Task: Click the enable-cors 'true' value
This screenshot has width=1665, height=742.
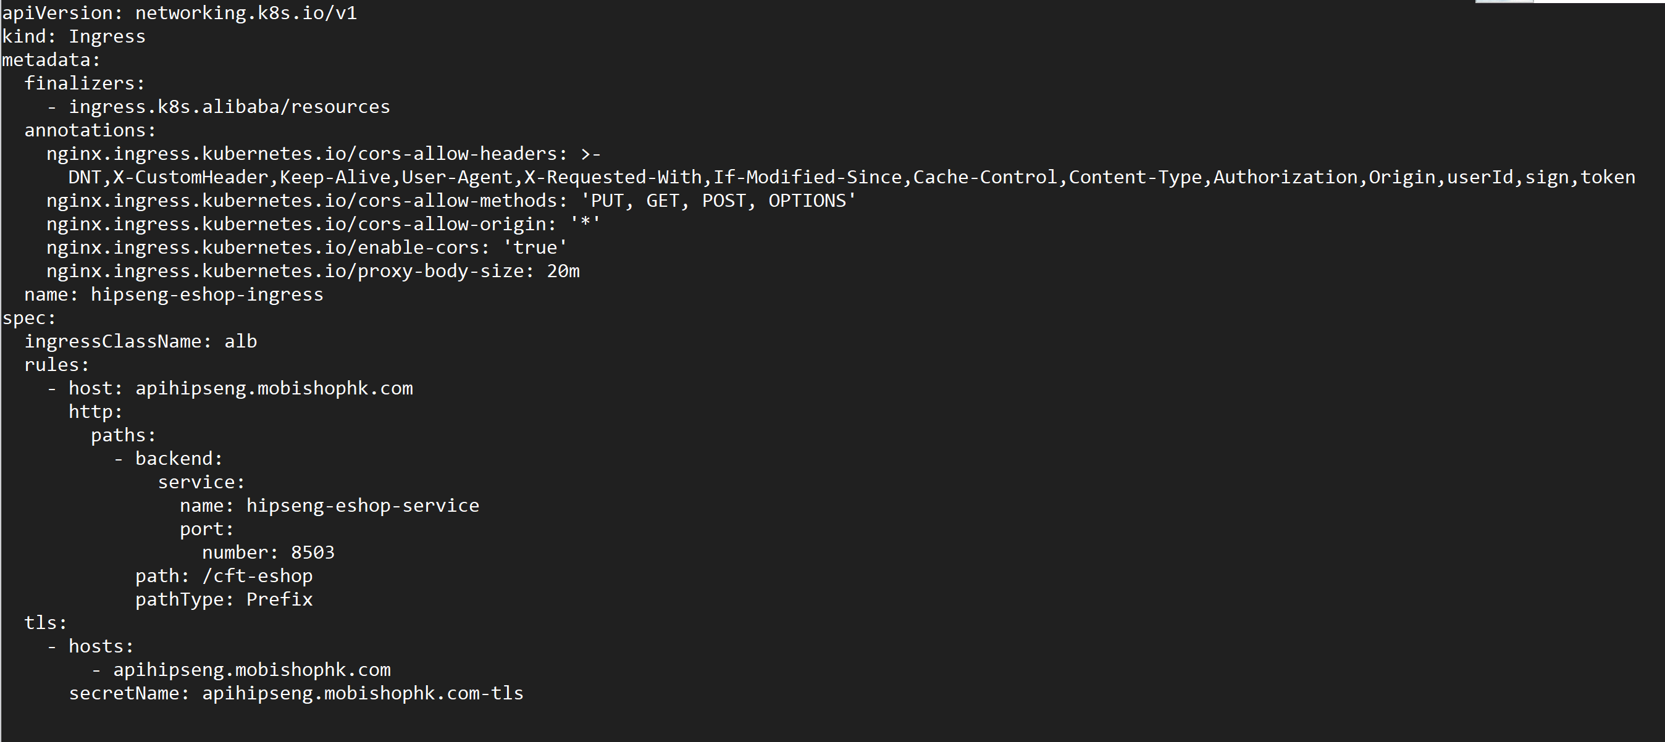Action: click(535, 248)
